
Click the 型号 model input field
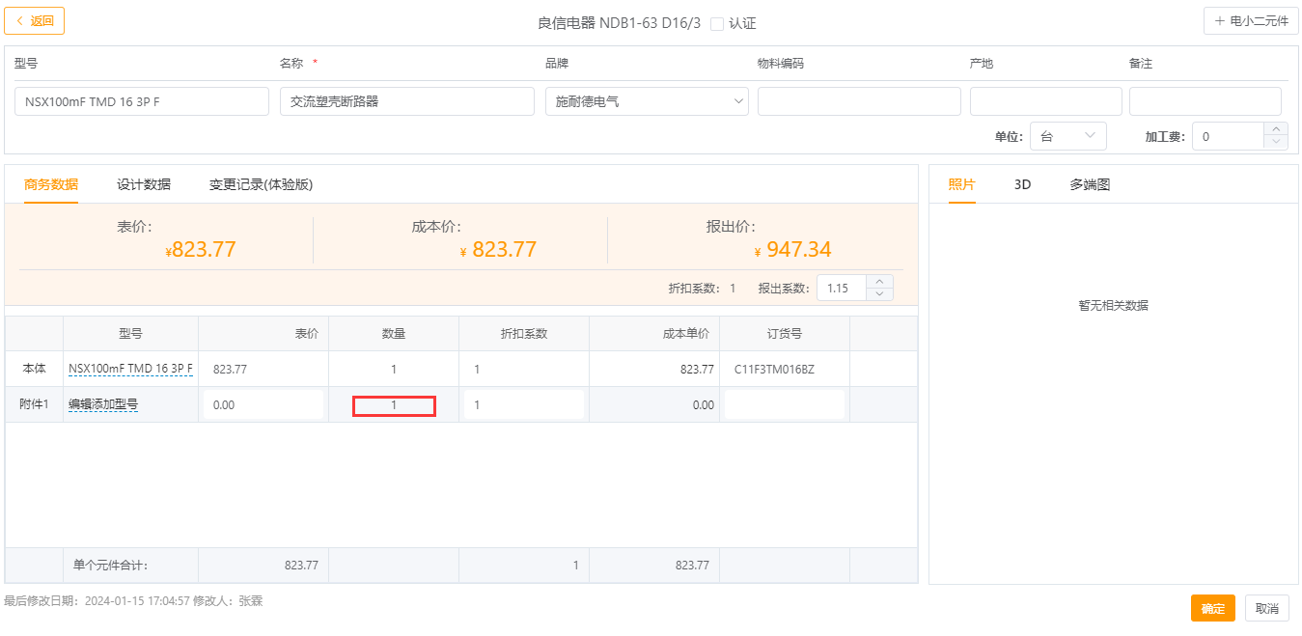coord(142,101)
